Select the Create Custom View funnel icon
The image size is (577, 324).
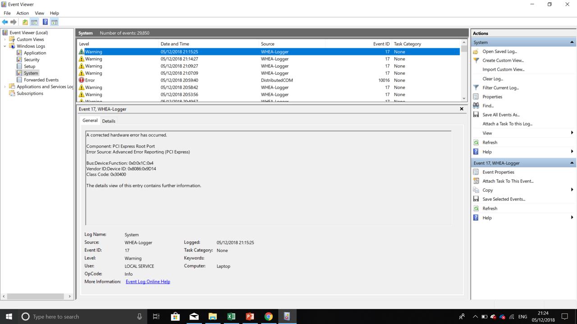point(476,60)
